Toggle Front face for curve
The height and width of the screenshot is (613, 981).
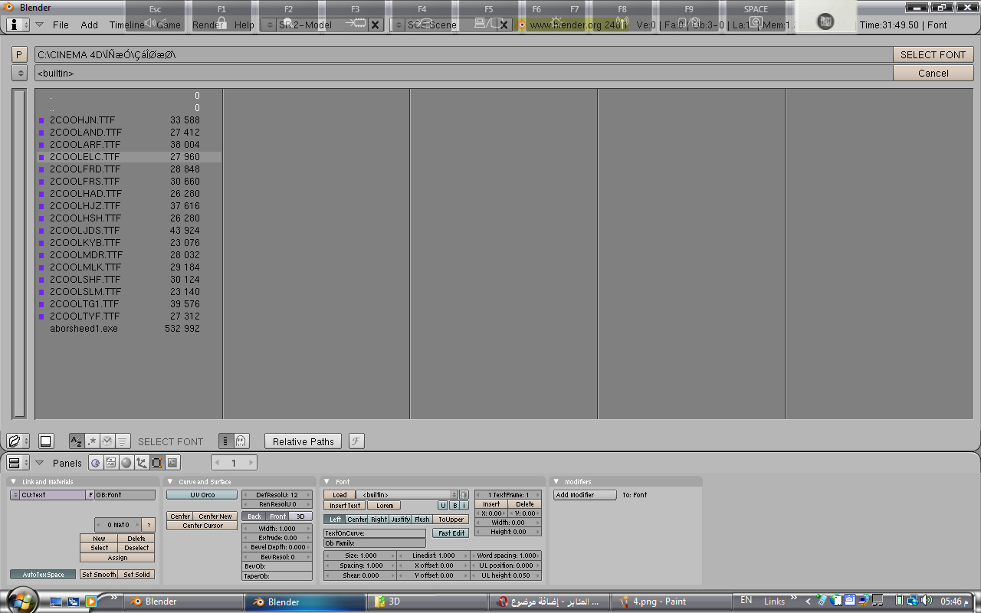tap(278, 516)
